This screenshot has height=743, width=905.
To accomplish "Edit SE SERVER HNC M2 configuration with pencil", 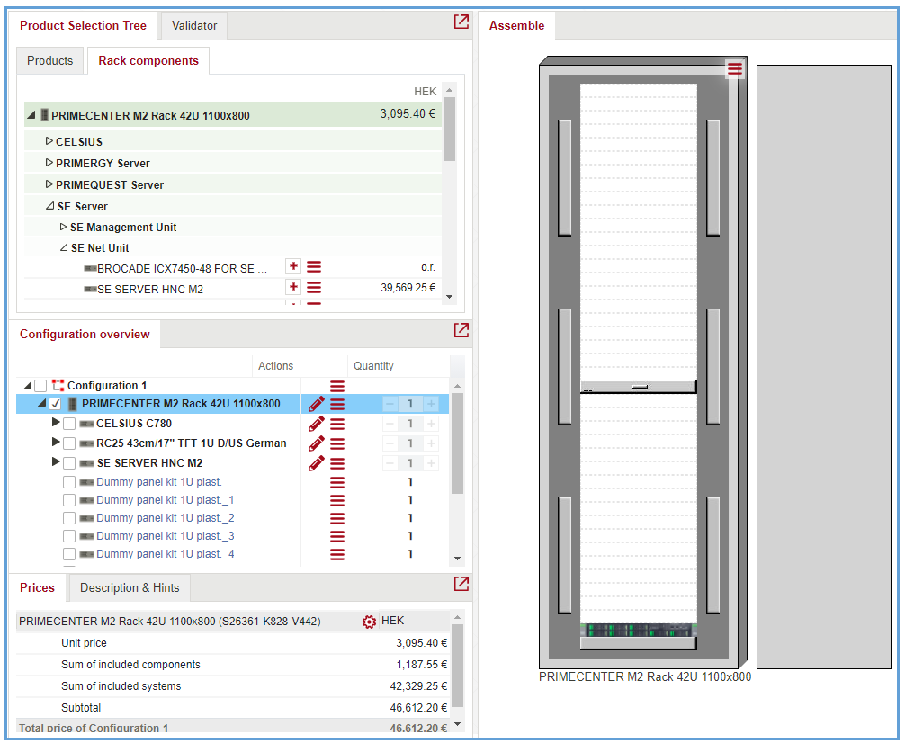I will click(x=317, y=463).
